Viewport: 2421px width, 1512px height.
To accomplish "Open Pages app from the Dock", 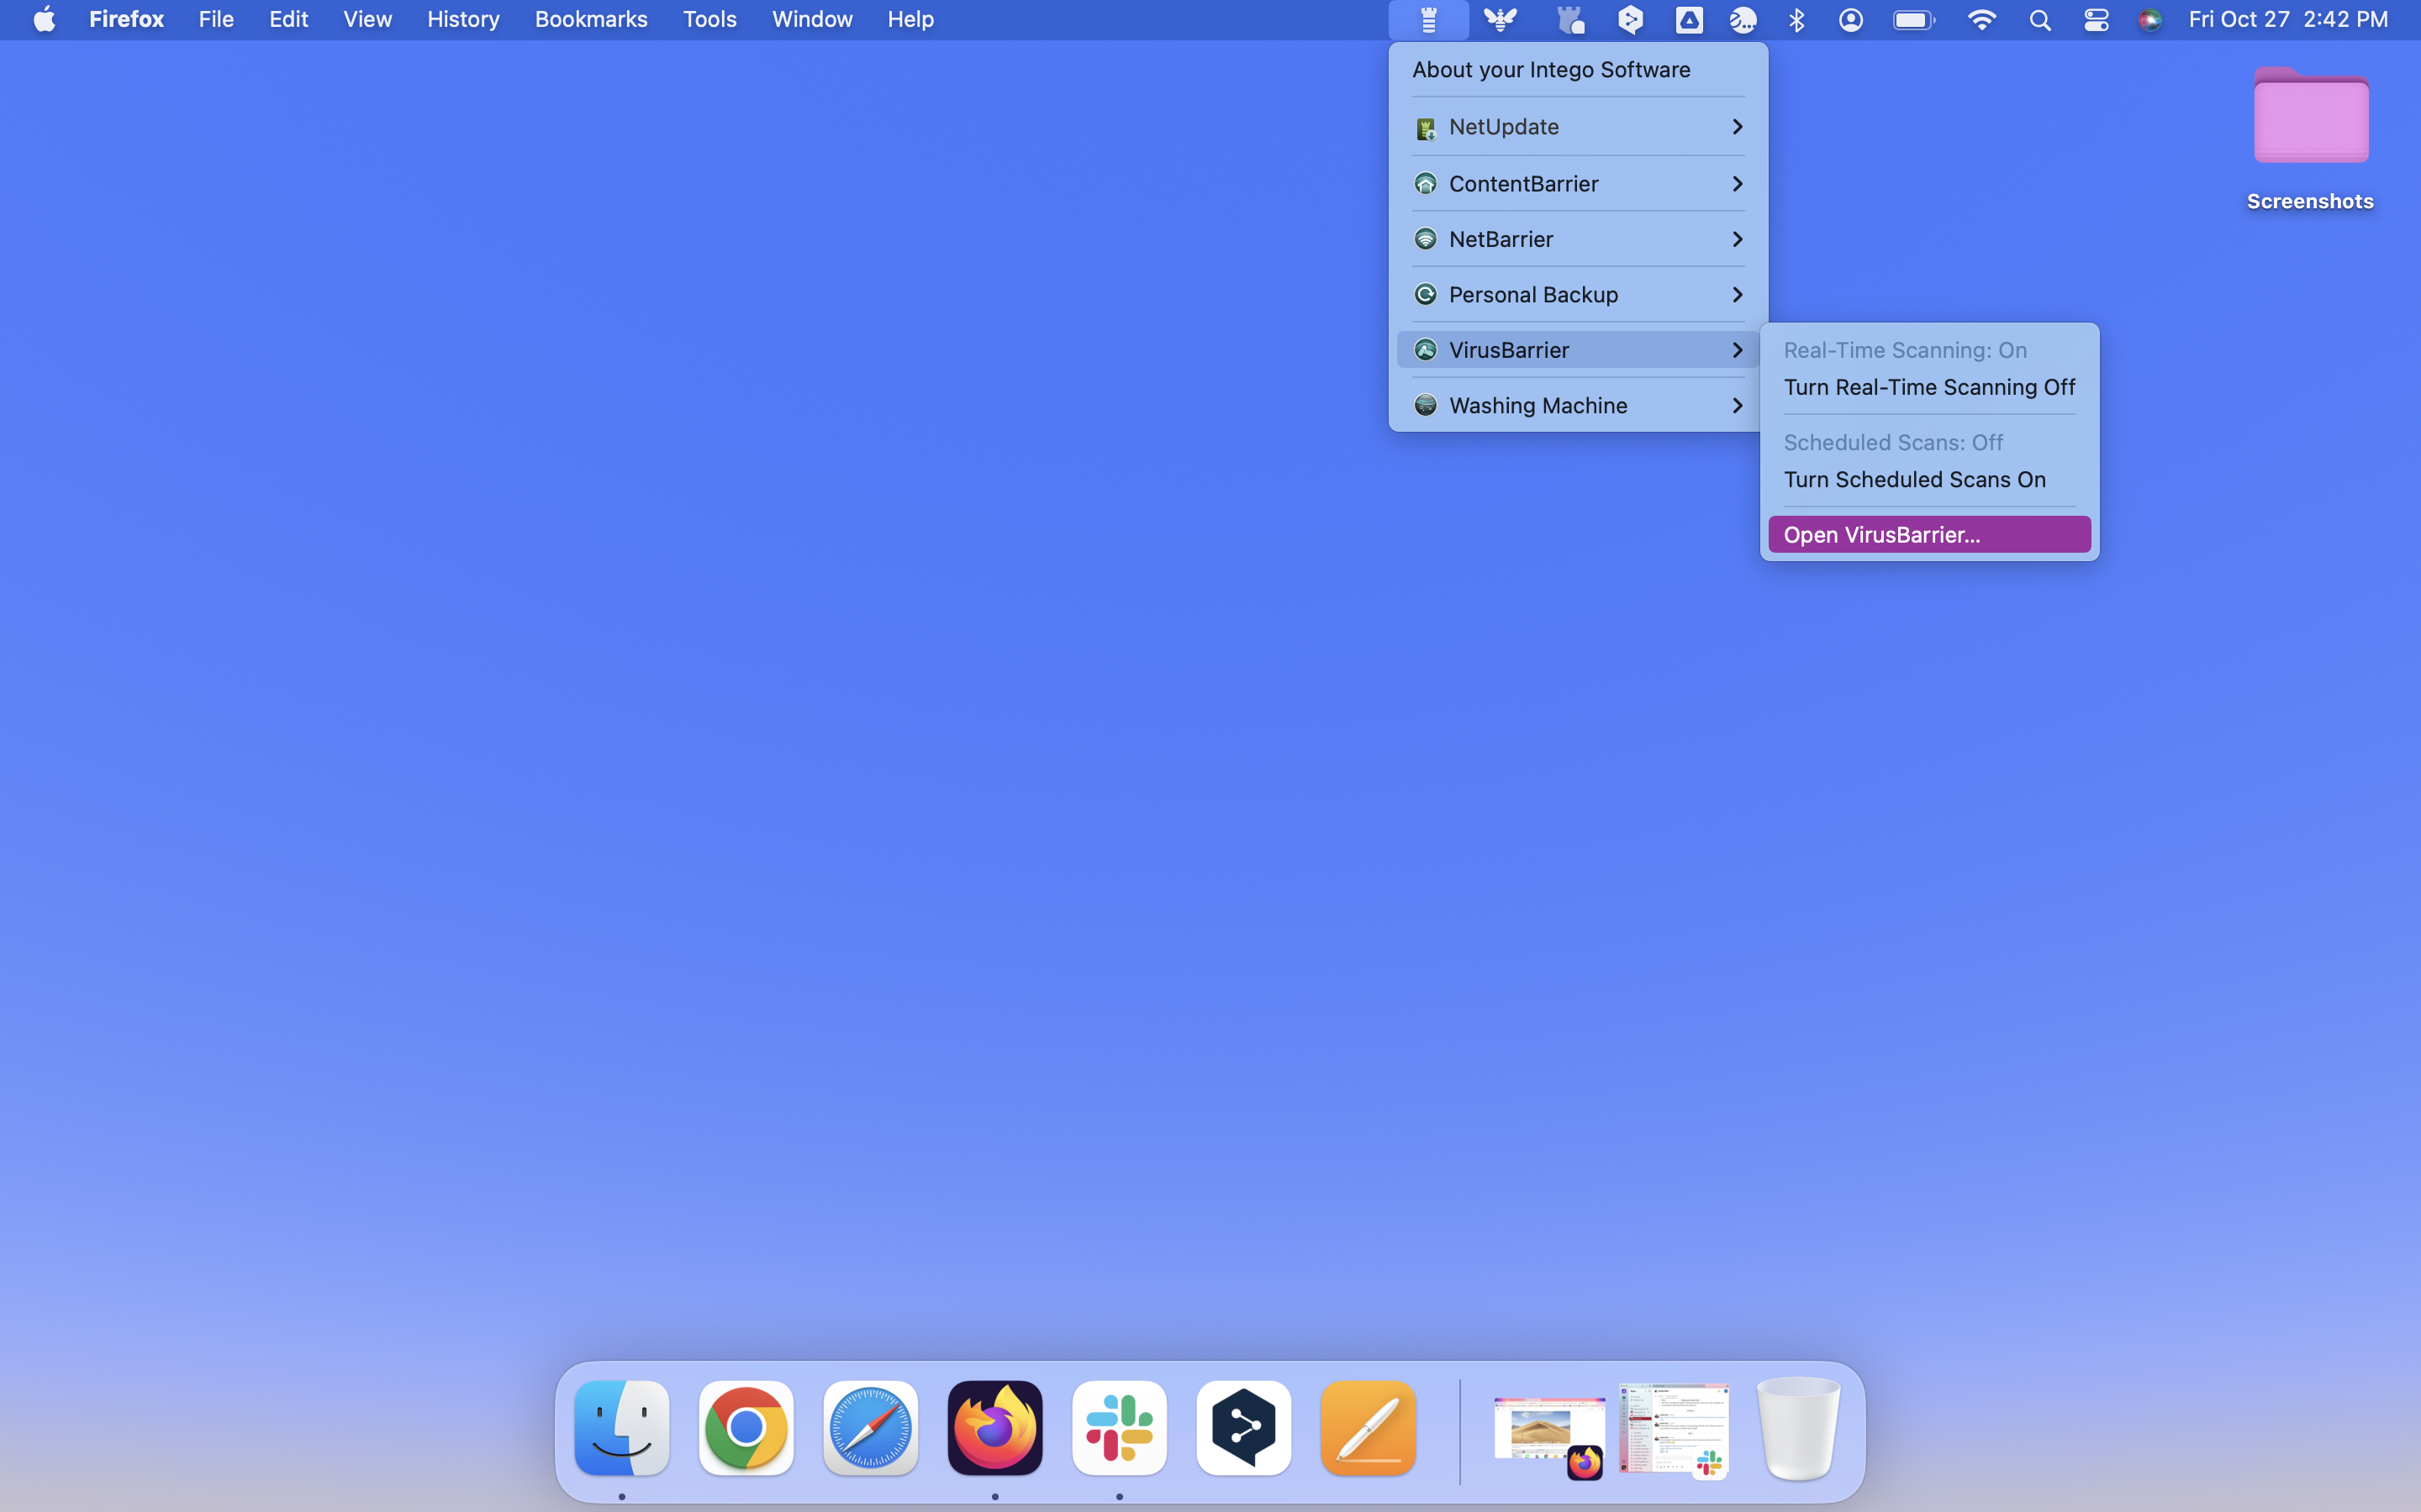I will (x=1368, y=1428).
